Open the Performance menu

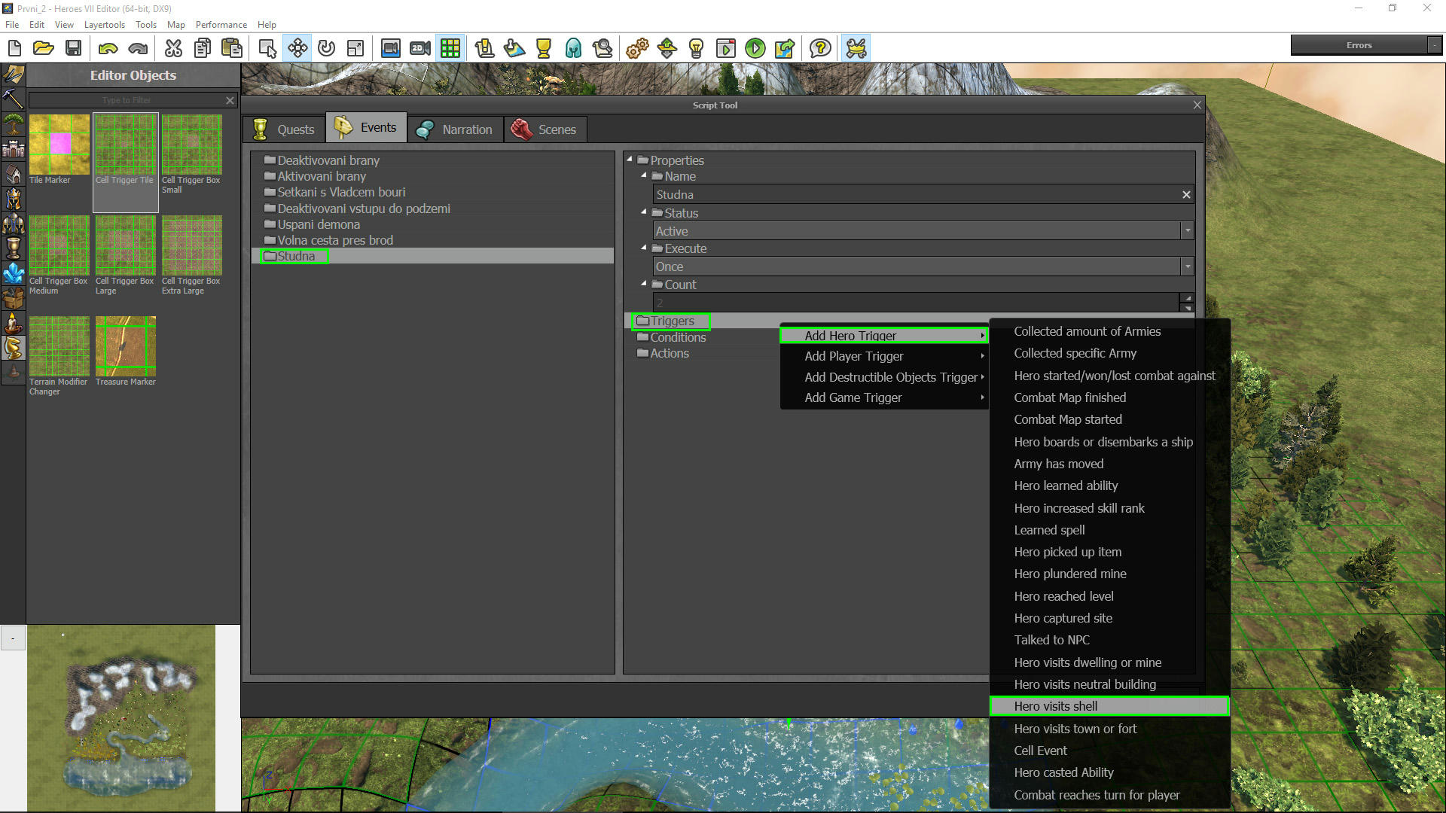[x=221, y=25]
